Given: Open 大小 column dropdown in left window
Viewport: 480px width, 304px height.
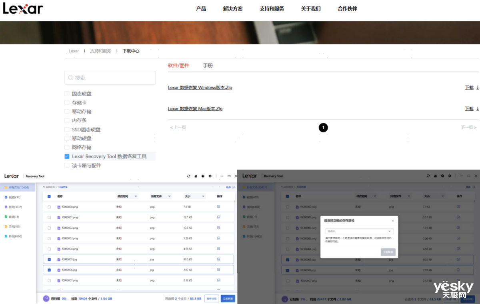Looking at the screenshot, I should 194,196.
